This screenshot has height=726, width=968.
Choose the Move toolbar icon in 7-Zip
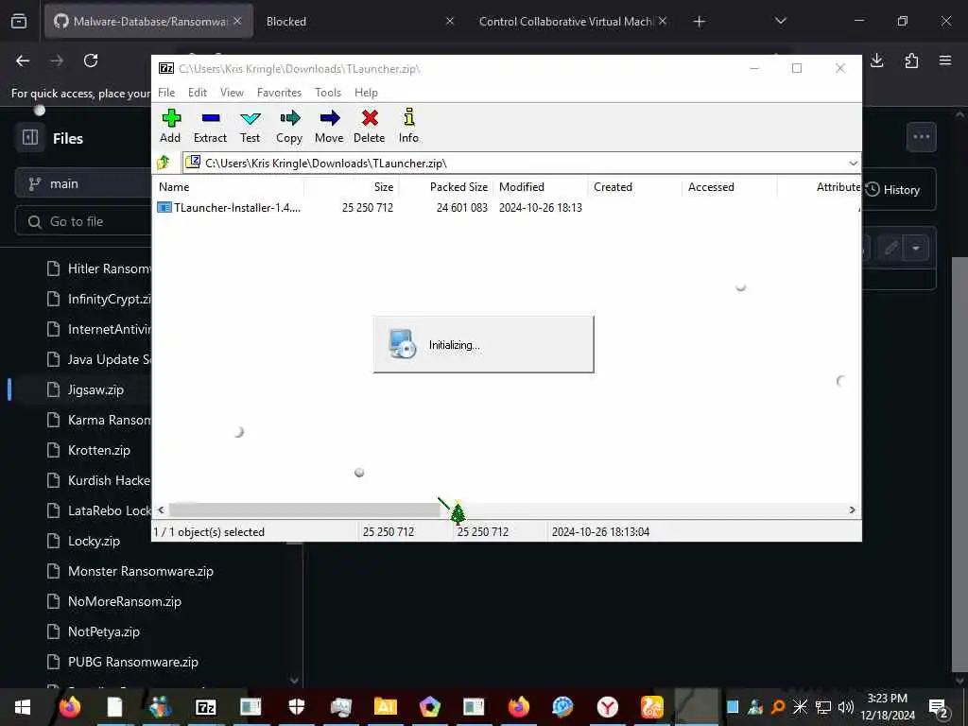329,127
